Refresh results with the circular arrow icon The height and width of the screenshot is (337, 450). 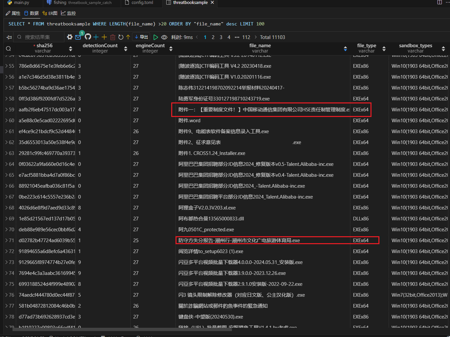(x=121, y=37)
